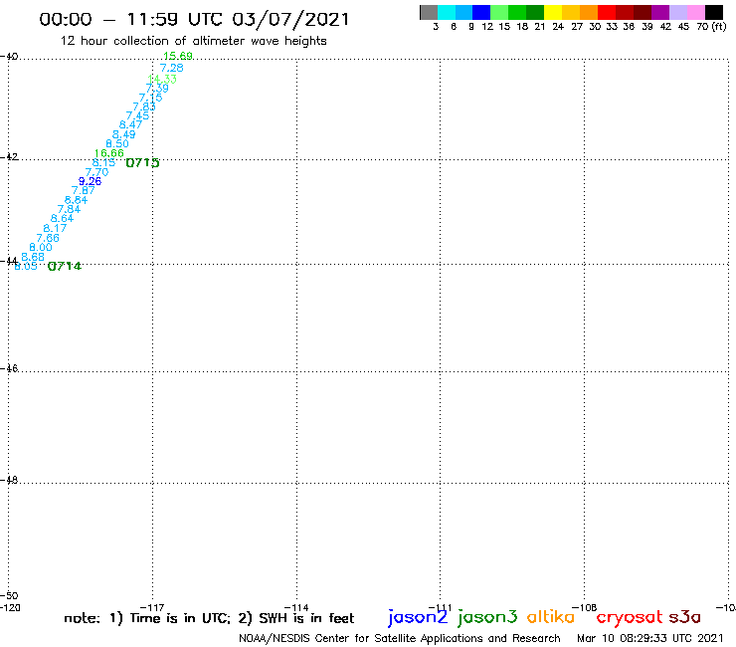Click the 8.00 wave height value
The height and width of the screenshot is (647, 736).
coord(41,248)
